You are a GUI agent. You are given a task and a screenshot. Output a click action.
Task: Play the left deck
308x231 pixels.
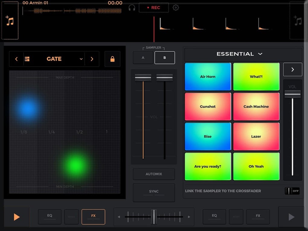click(x=17, y=217)
